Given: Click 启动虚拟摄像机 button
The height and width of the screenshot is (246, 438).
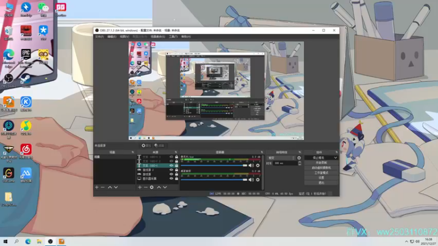Looking at the screenshot, I should point(321,168).
